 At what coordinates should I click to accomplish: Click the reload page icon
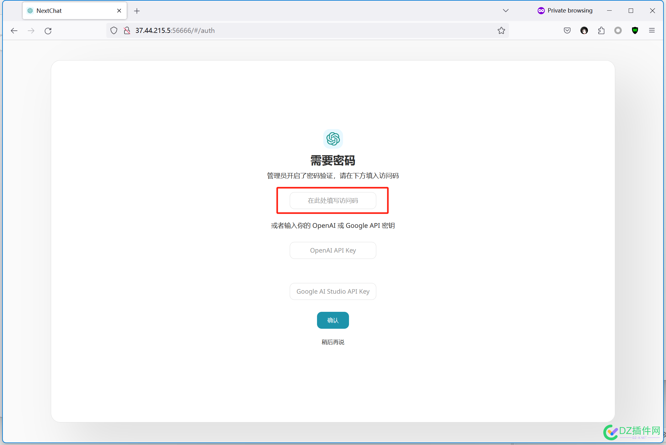(x=48, y=30)
